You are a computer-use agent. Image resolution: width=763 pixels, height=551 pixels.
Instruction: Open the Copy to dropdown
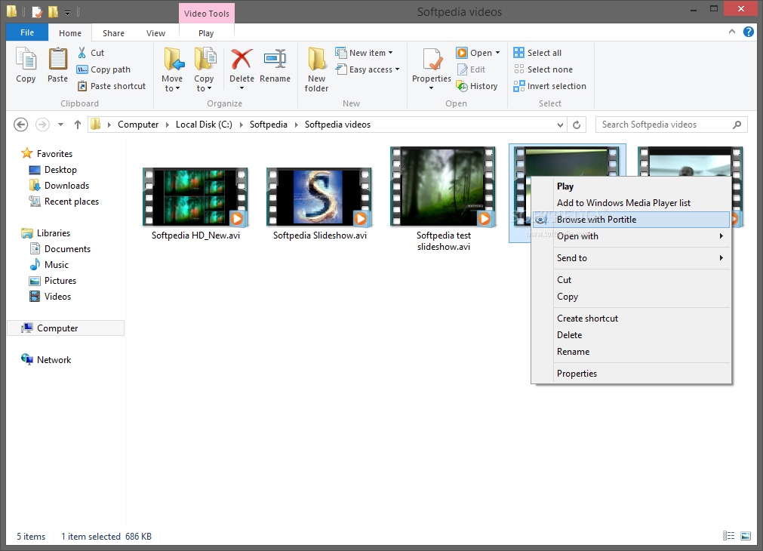click(x=204, y=83)
